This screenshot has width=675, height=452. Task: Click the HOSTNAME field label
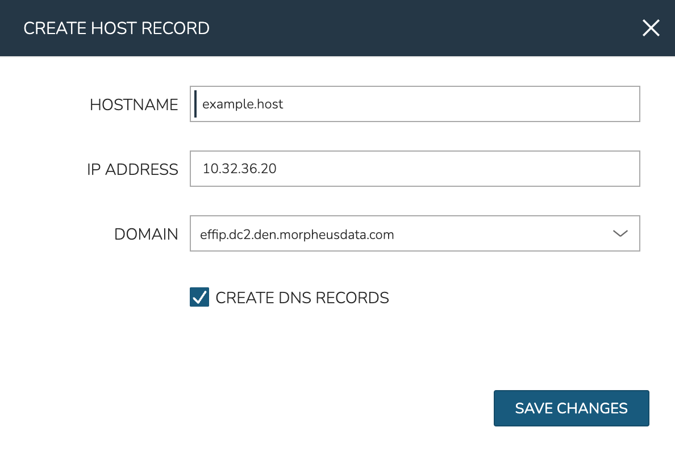tap(134, 104)
